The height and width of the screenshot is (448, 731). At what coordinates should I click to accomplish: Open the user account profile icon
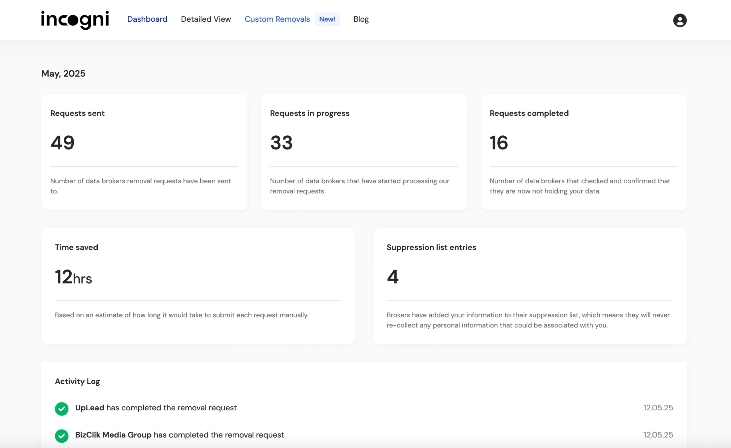tap(680, 20)
